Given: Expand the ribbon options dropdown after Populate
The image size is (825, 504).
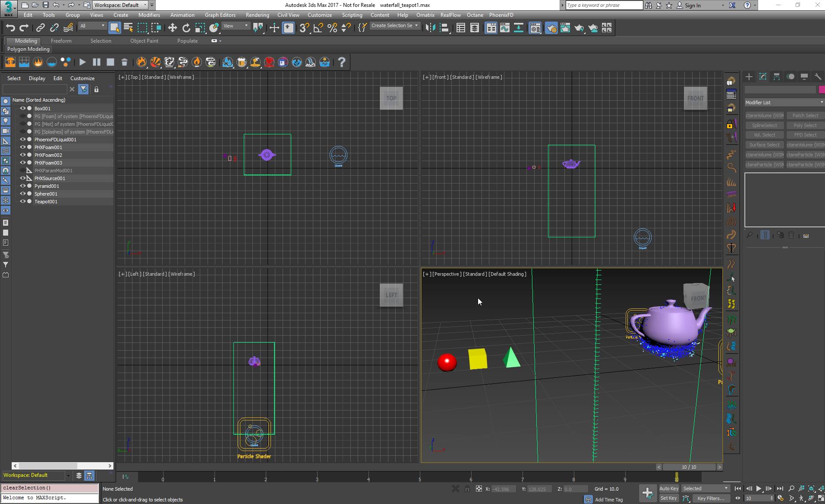Looking at the screenshot, I should (217, 41).
